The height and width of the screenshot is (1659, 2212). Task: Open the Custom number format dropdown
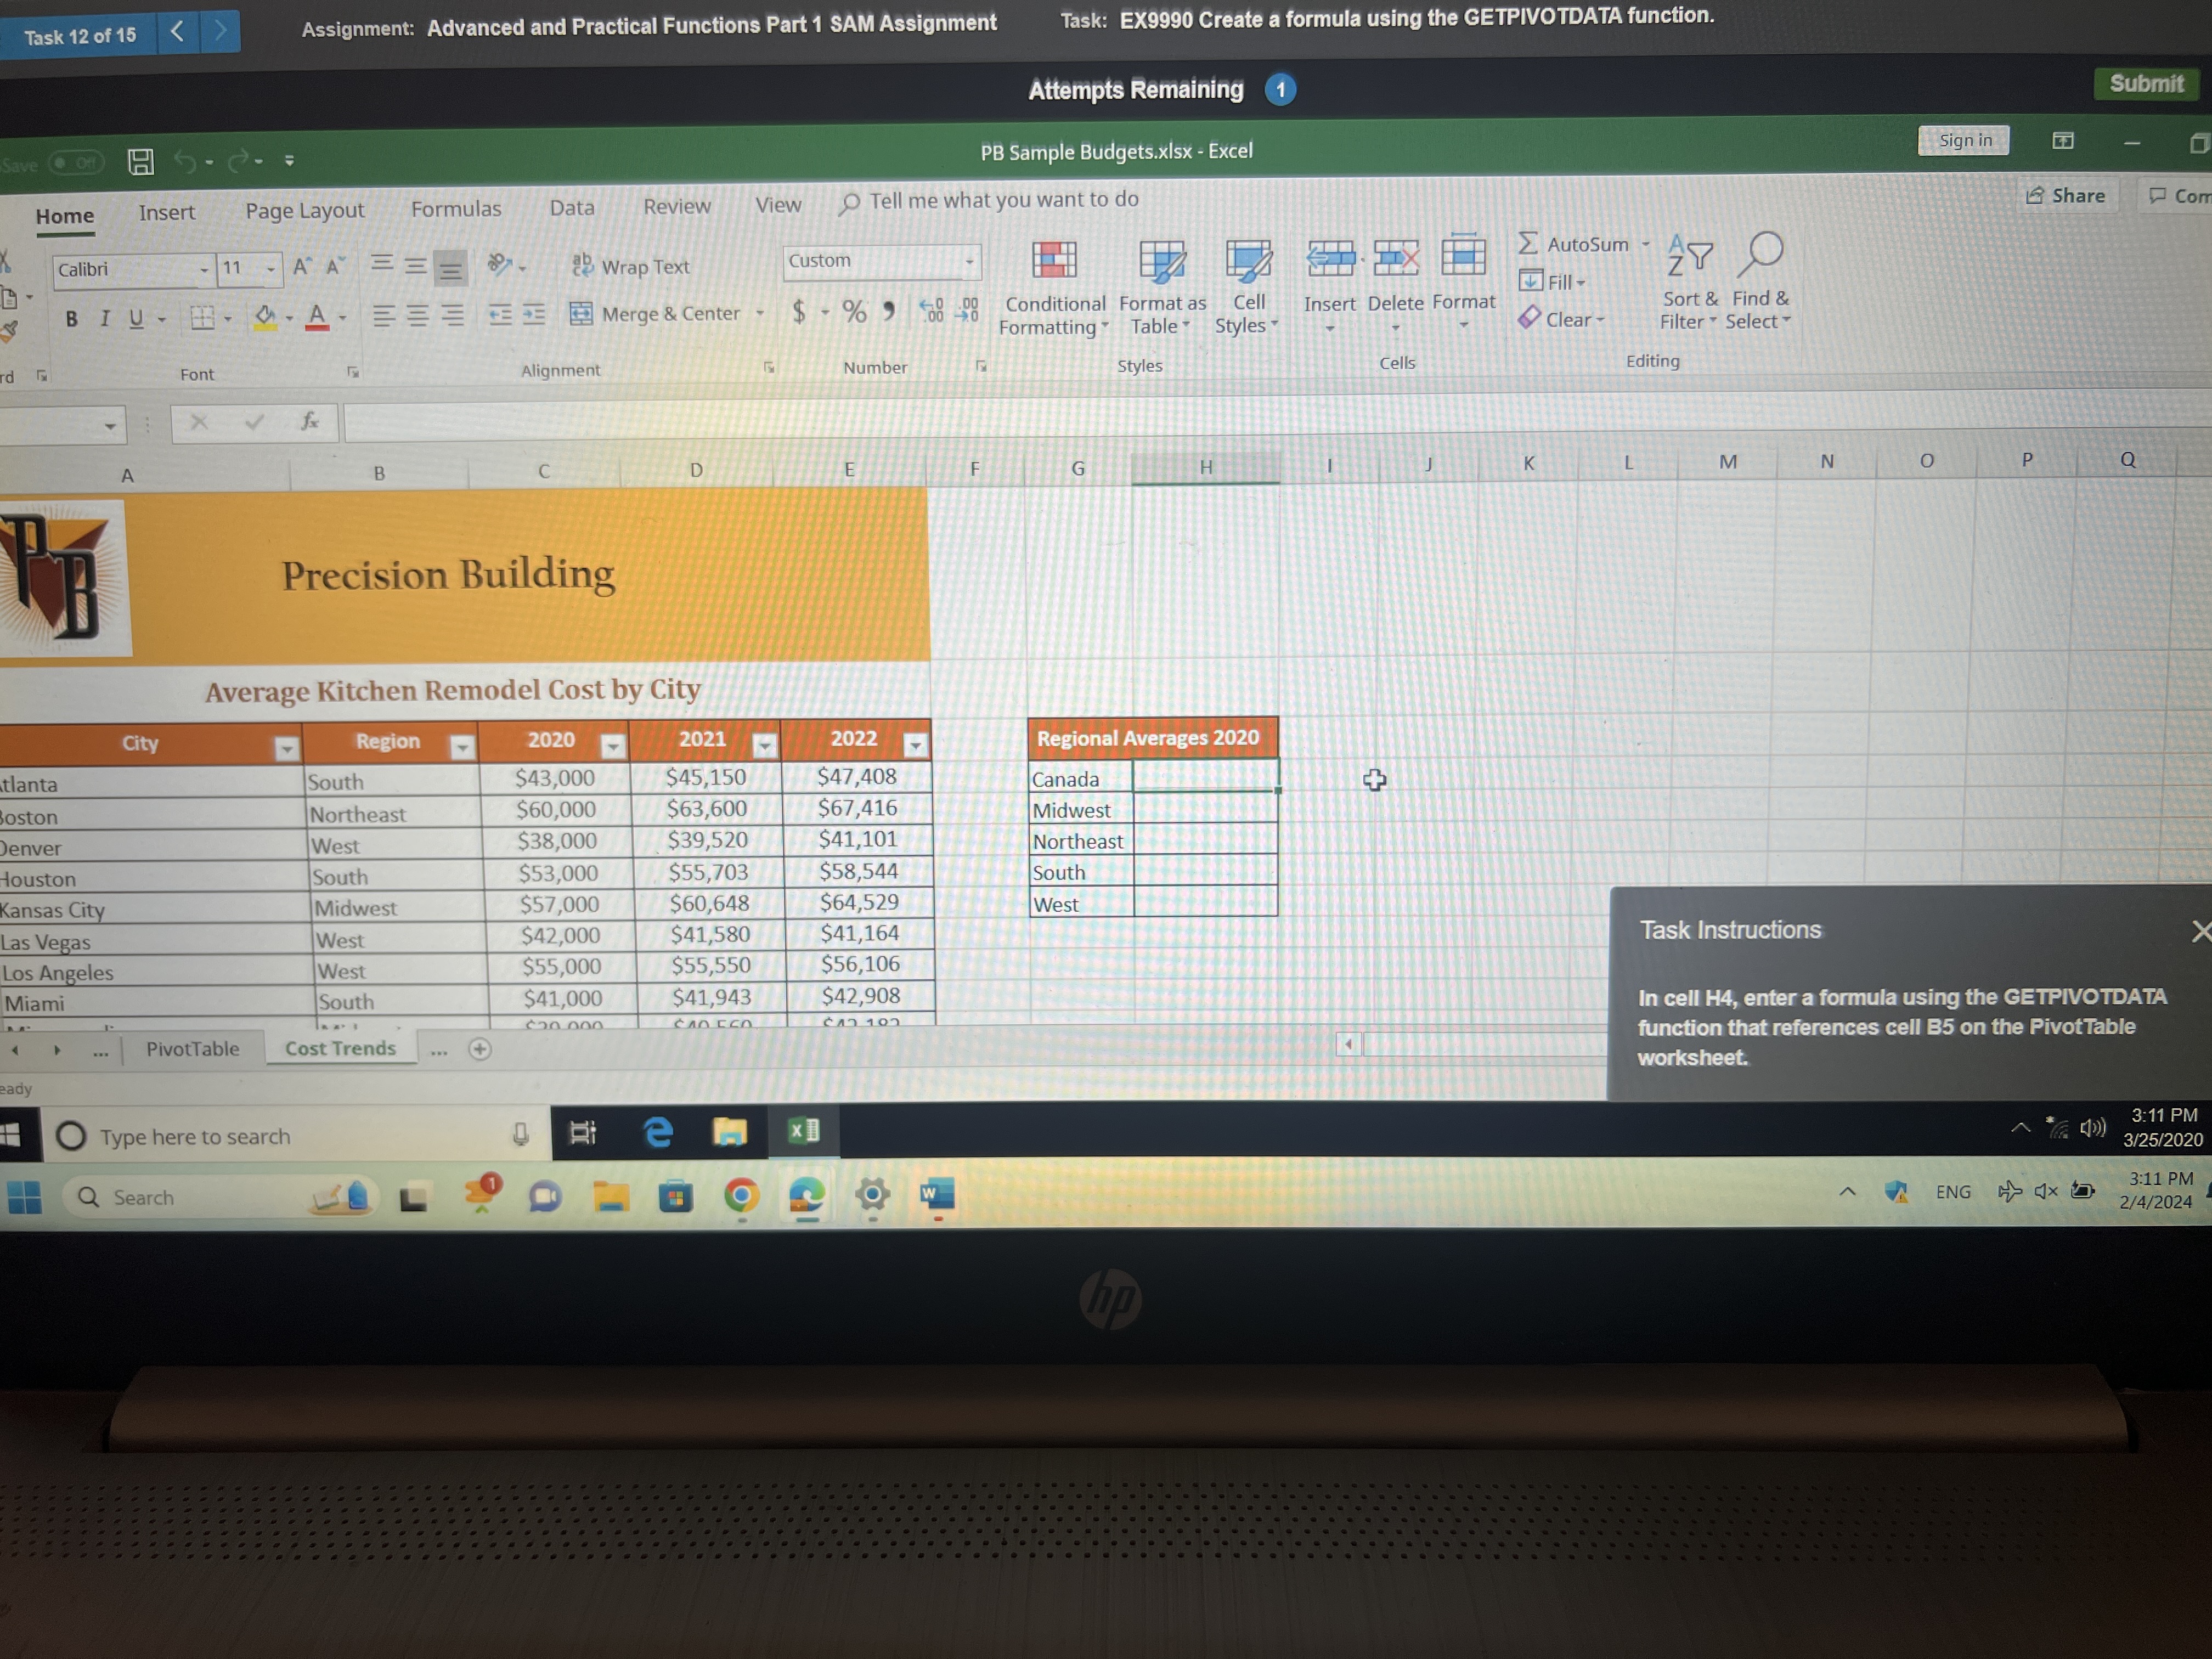(969, 261)
